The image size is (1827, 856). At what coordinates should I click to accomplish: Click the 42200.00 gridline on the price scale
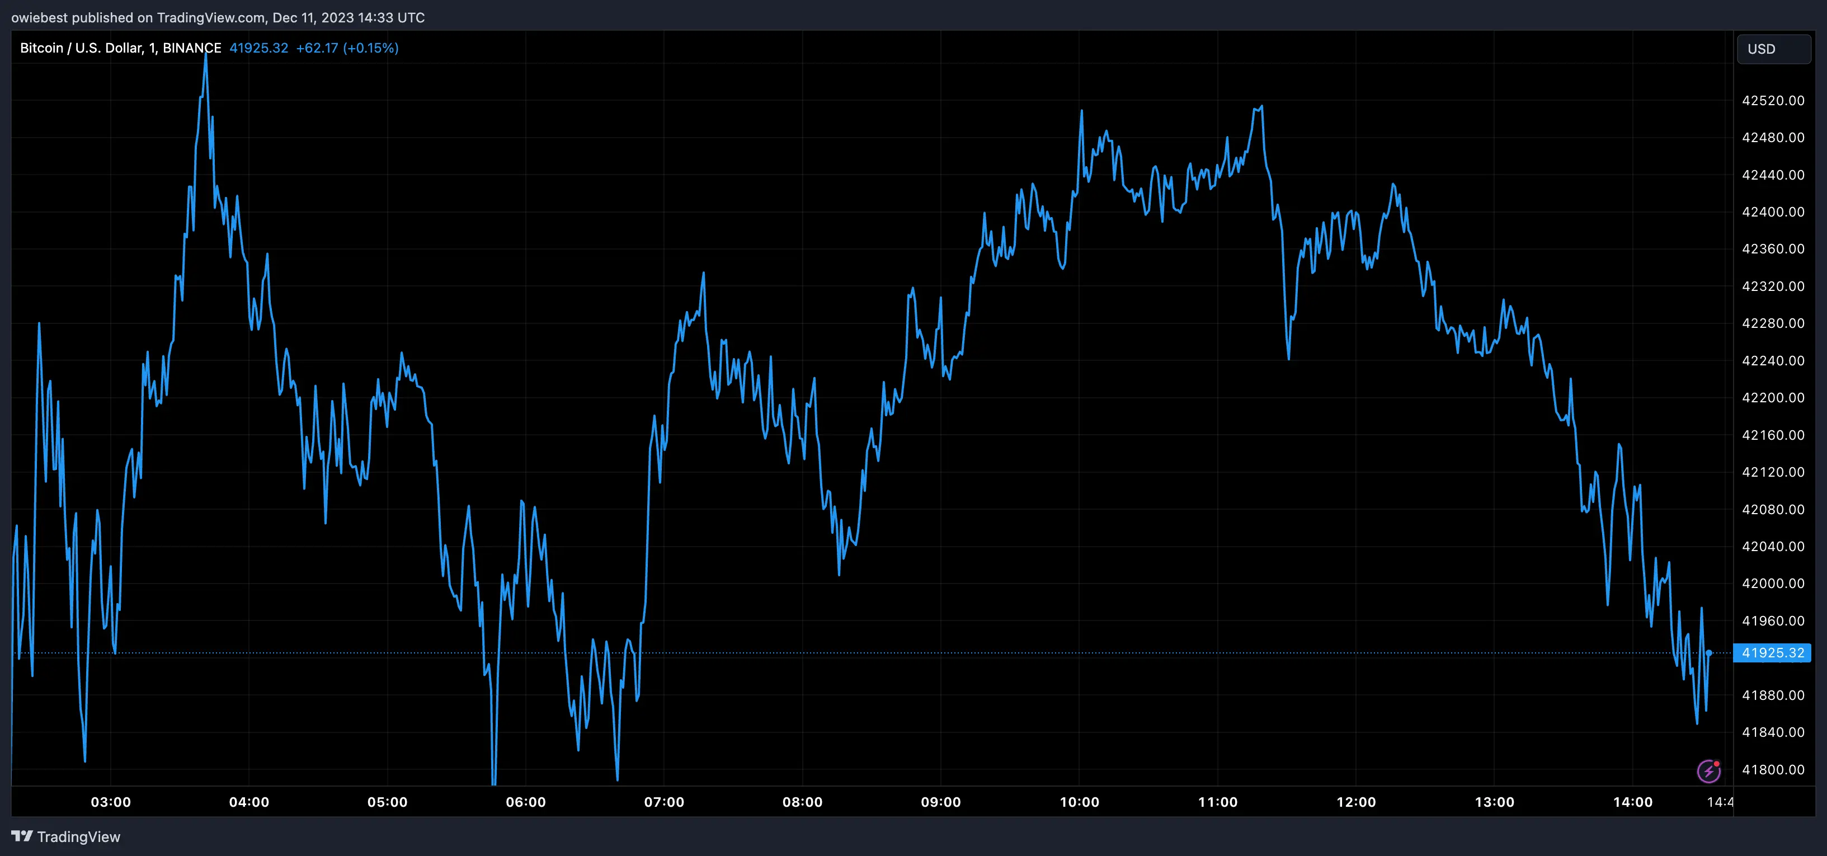pos(1774,397)
